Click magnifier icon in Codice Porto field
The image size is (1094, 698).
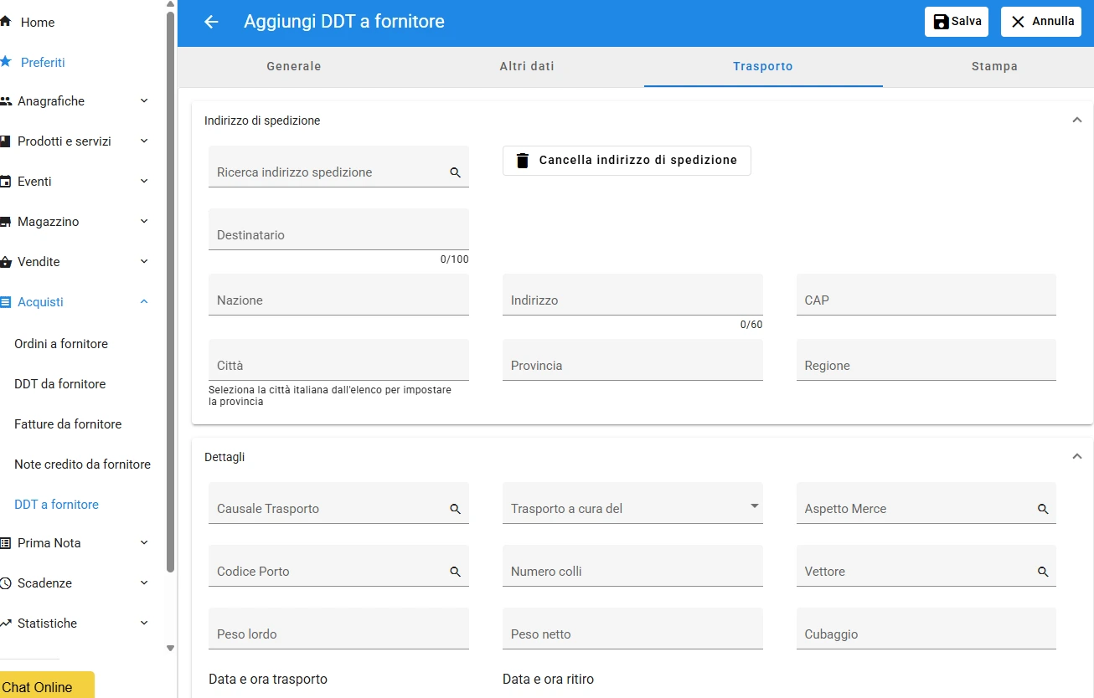point(456,572)
